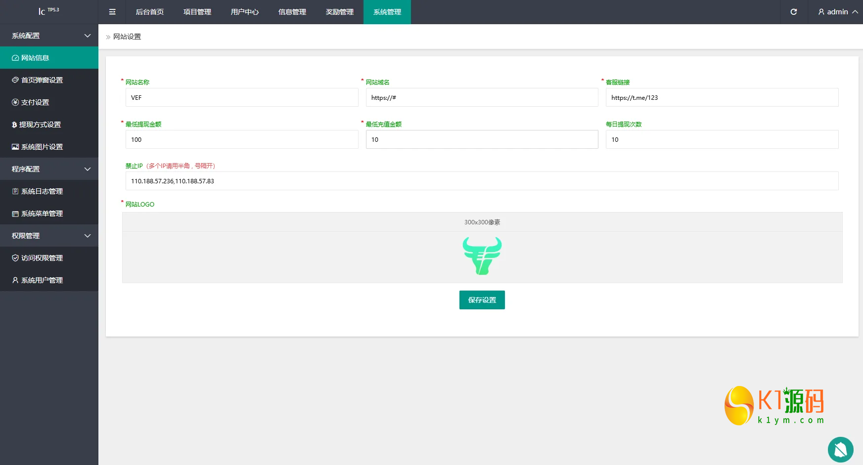
Task: Open 首页弹窗设置 sidebar link
Action: pyautogui.click(x=49, y=80)
